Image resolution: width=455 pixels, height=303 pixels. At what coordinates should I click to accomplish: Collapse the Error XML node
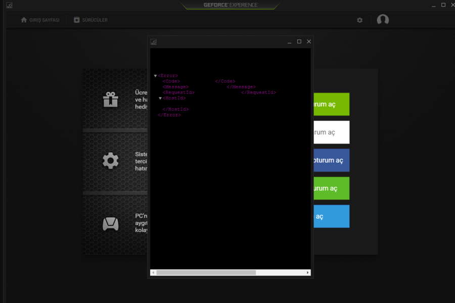pos(156,76)
